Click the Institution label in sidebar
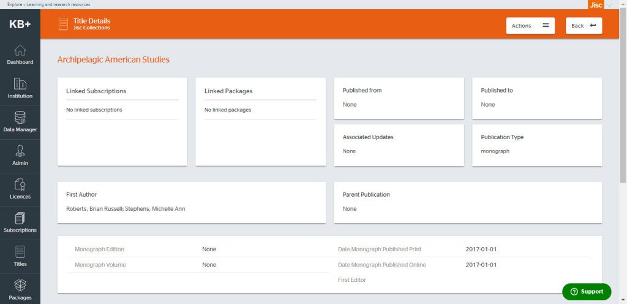The height and width of the screenshot is (304, 627). 20,96
